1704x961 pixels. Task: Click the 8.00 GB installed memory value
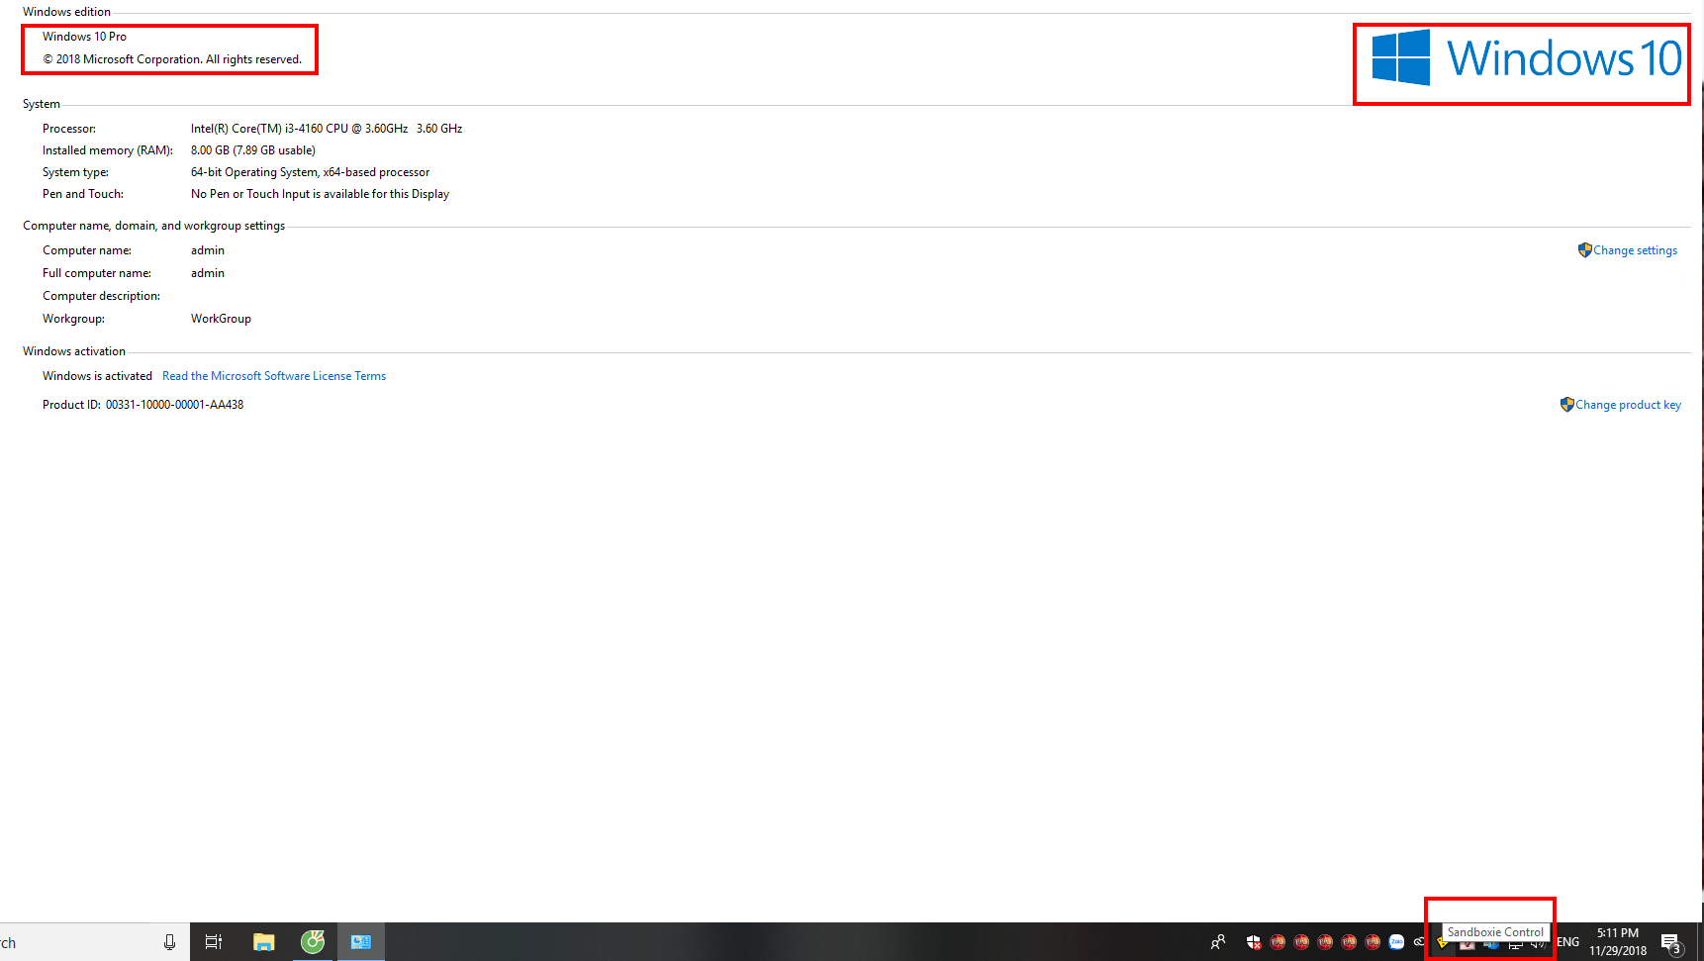[x=253, y=150]
